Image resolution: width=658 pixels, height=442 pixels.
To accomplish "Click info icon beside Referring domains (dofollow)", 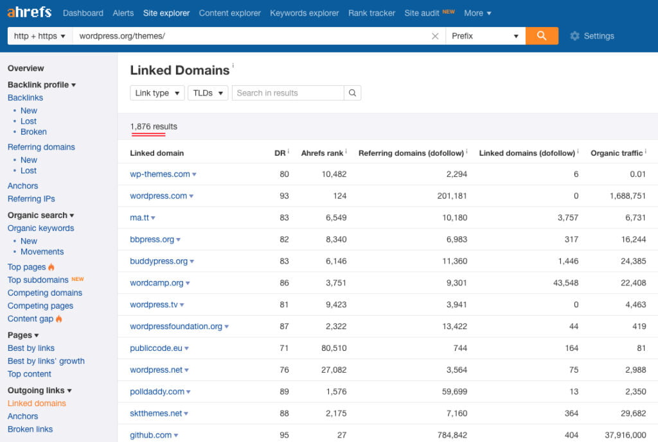I will pyautogui.click(x=467, y=151).
